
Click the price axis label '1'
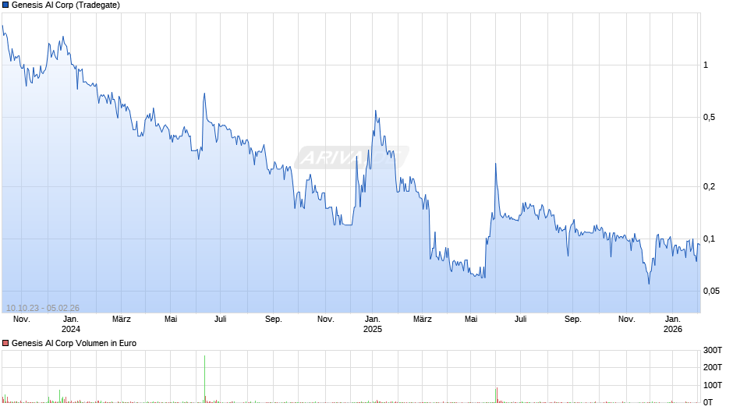point(706,65)
